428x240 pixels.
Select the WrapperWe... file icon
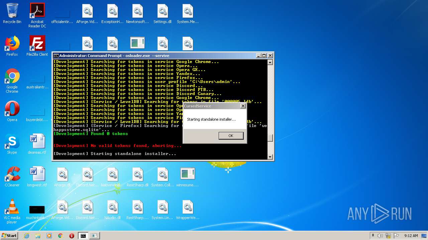[x=188, y=209]
